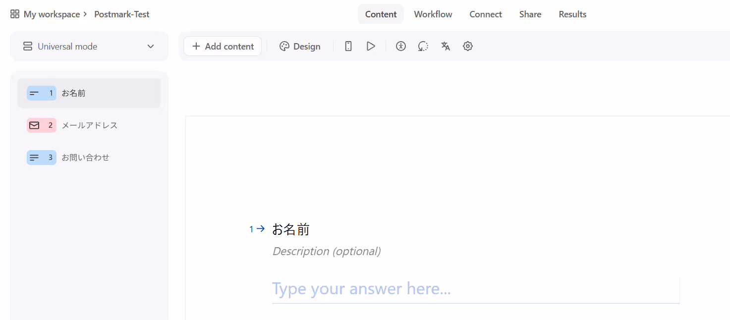This screenshot has height=320, width=730.
Task: Select question 3 お問い合わせ in sidebar
Action: pyautogui.click(x=89, y=158)
